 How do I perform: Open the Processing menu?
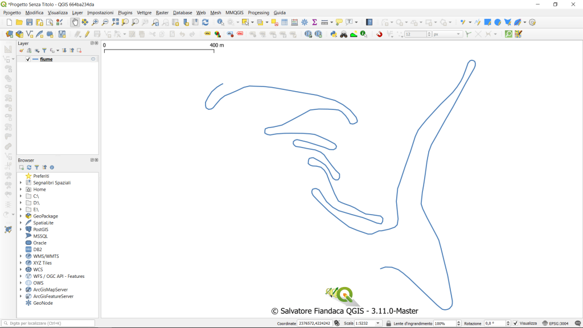click(x=258, y=13)
